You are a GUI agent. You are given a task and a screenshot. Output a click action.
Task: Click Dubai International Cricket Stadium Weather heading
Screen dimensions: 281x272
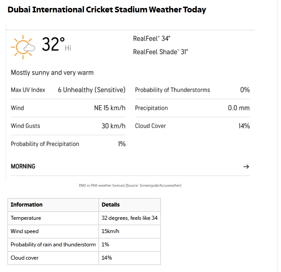click(106, 10)
